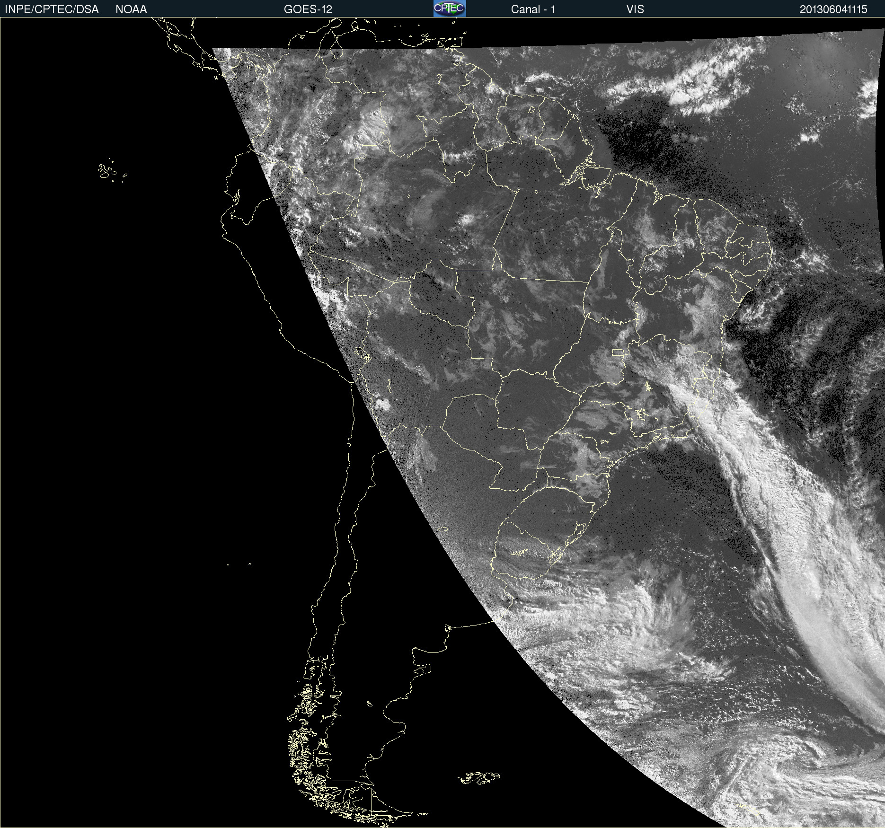Click the VIS channel label

(635, 9)
